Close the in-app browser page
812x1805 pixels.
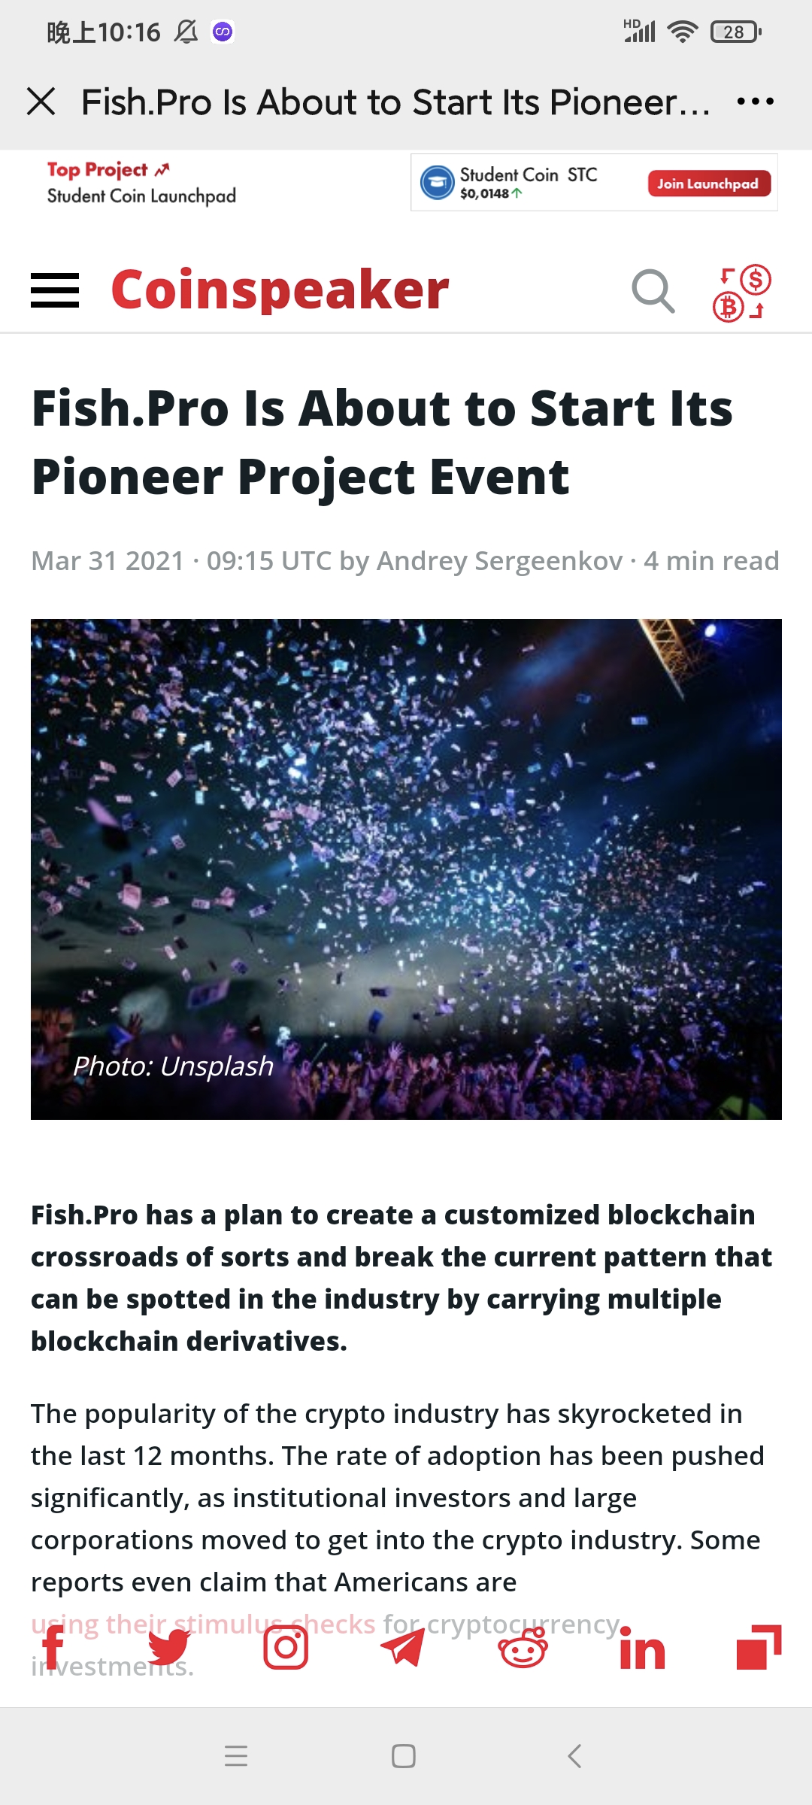point(41,102)
